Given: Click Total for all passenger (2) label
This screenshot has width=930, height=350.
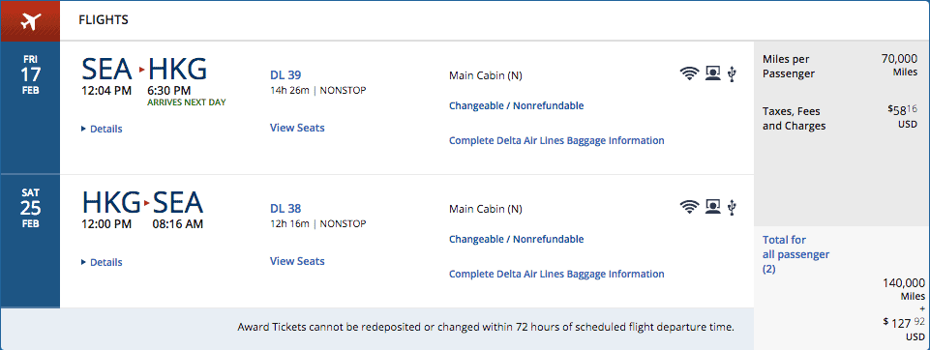Looking at the screenshot, I should [795, 254].
